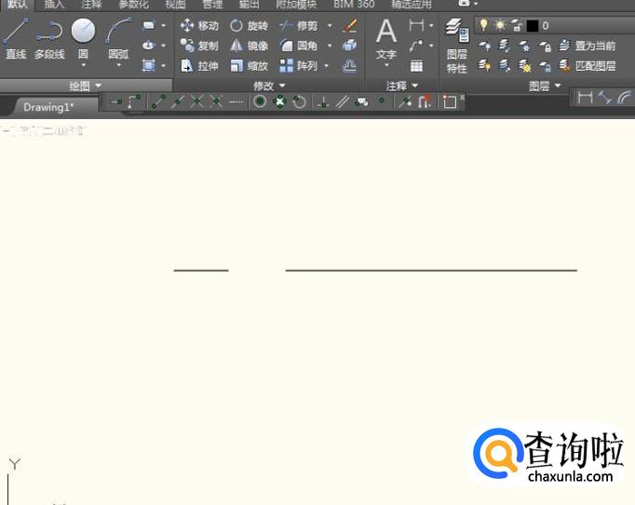Click the Rectangle draw icon
Screen dimensions: 635x505
coord(149,25)
